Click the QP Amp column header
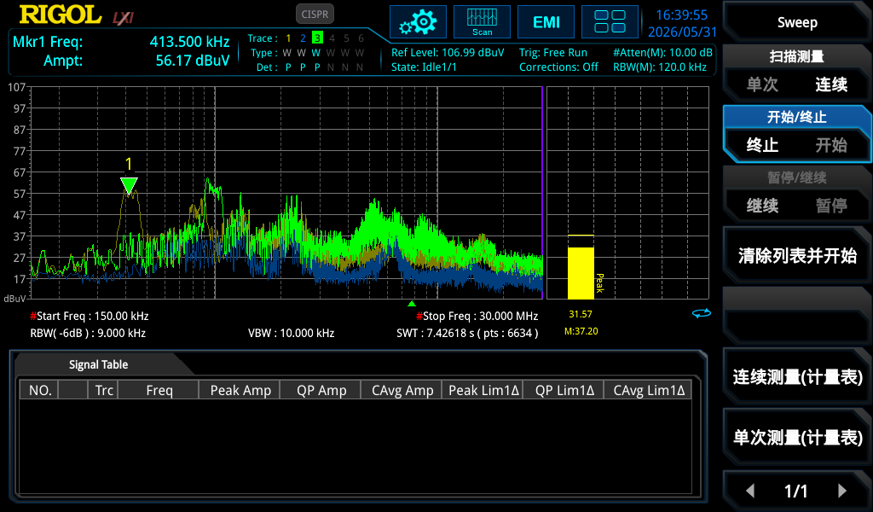The image size is (873, 512). [x=321, y=390]
